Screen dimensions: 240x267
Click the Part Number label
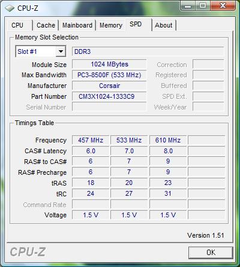(49, 96)
